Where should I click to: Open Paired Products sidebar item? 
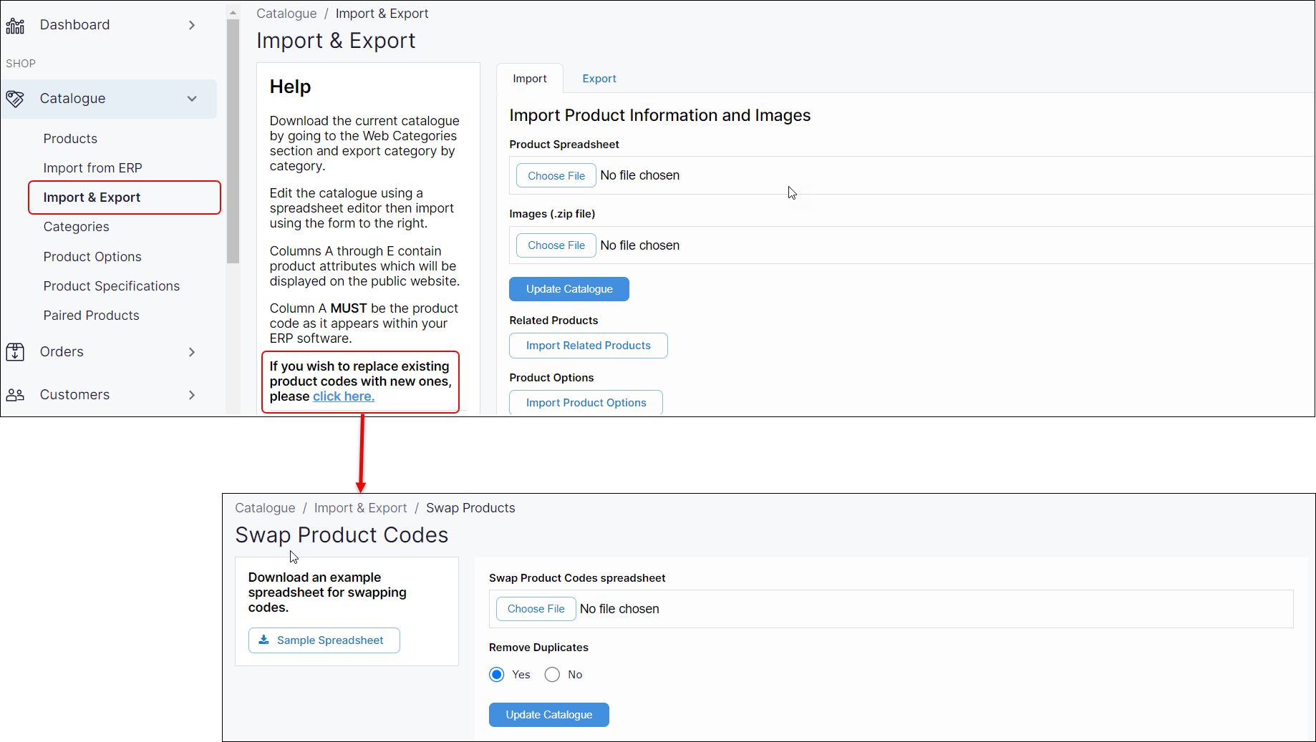tap(91, 316)
